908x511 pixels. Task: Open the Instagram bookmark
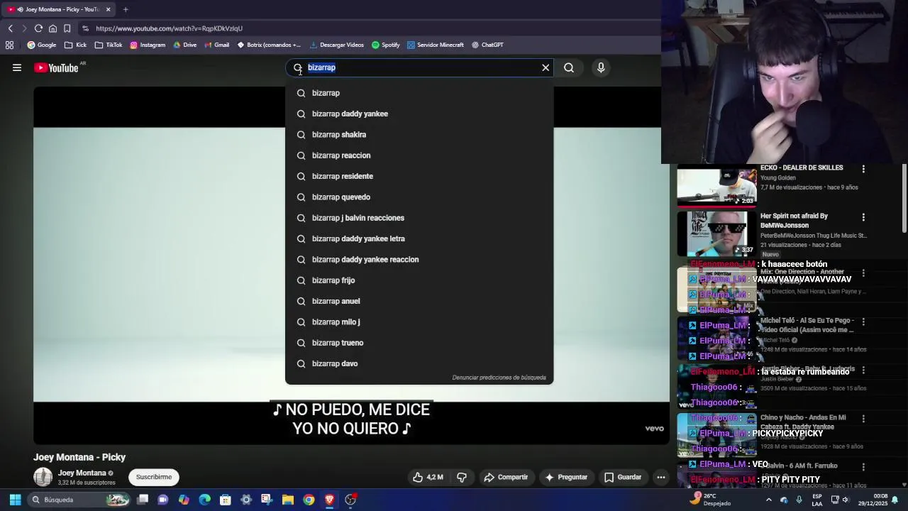tap(148, 45)
